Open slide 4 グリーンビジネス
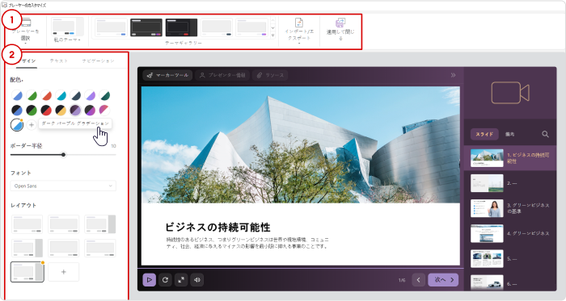The image size is (566, 301). 509,233
